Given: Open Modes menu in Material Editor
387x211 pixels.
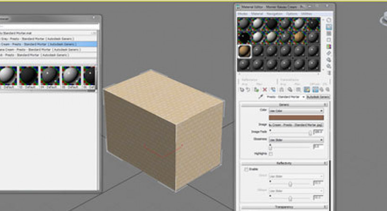Looking at the screenshot, I should pyautogui.click(x=243, y=14).
